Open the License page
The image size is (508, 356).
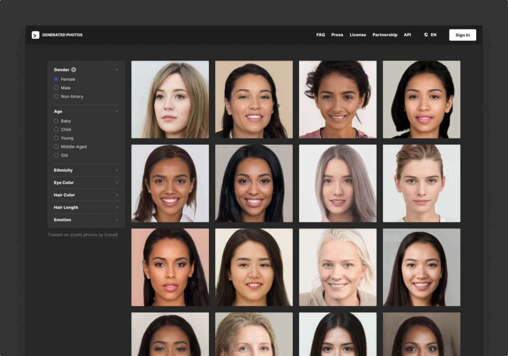(358, 35)
